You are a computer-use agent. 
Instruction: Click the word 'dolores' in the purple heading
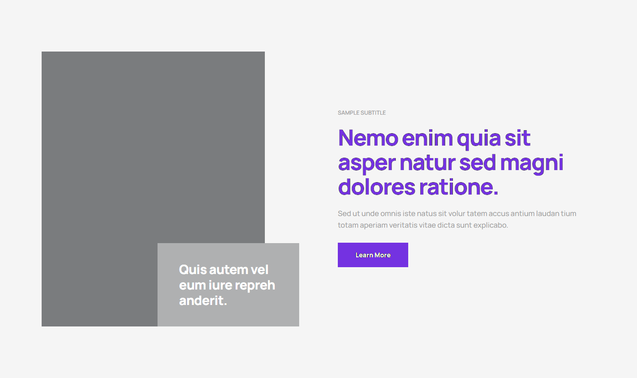pos(376,187)
